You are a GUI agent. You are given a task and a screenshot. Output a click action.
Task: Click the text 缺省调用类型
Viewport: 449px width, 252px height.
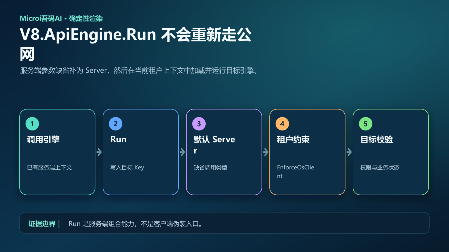[210, 167]
